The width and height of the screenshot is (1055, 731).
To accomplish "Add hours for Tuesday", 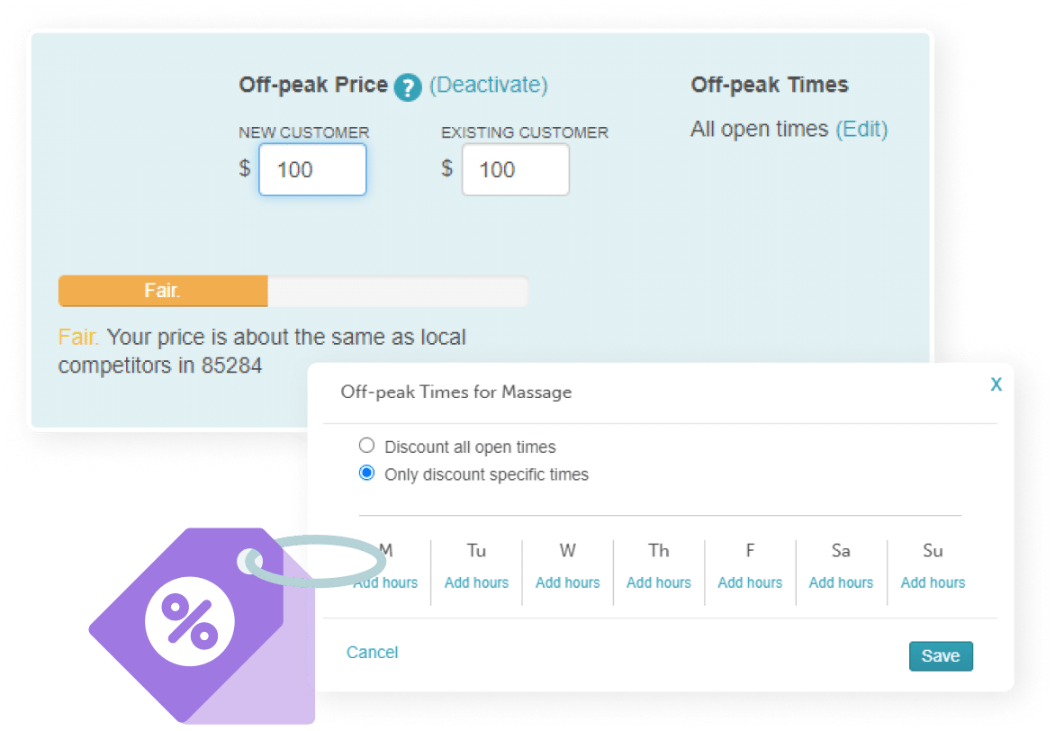I will coord(476,583).
